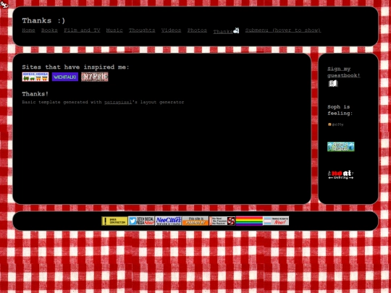Click the orange 'This site is' badge
The height and width of the screenshot is (293, 391).
(x=195, y=221)
